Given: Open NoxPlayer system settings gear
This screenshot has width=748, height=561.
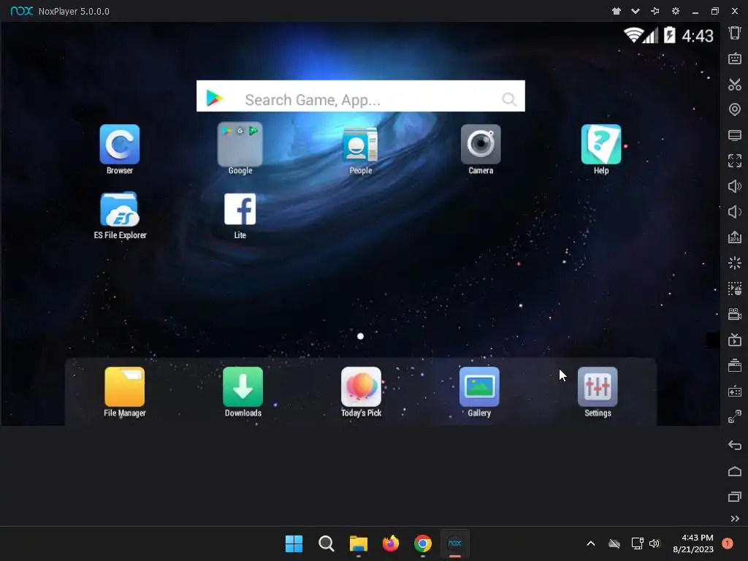Looking at the screenshot, I should (x=676, y=11).
